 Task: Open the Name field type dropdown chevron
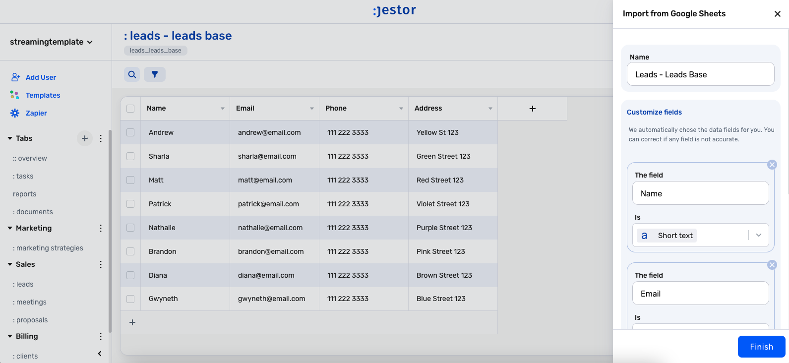(x=759, y=236)
